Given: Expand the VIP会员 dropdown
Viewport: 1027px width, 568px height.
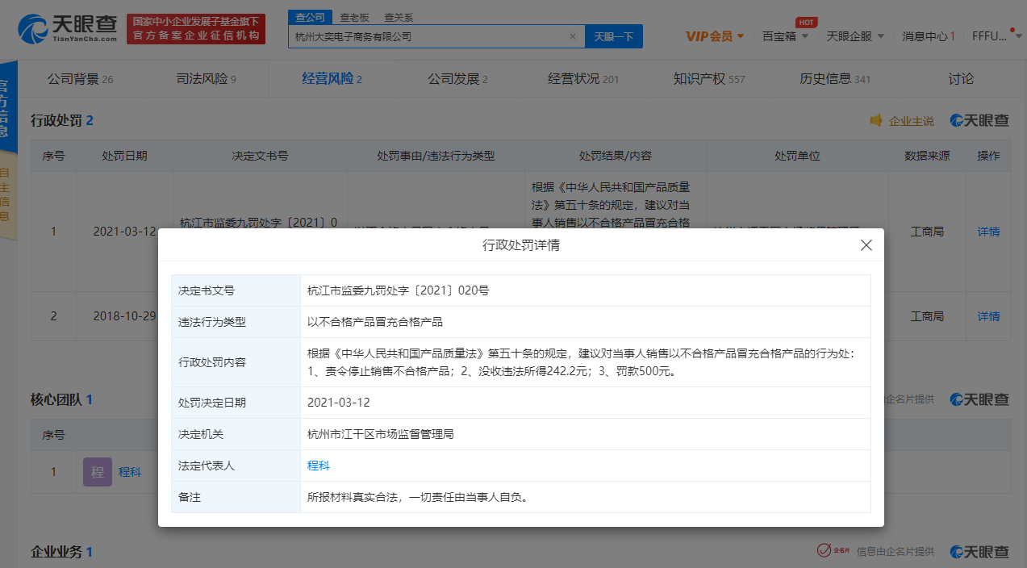Looking at the screenshot, I should pos(714,36).
